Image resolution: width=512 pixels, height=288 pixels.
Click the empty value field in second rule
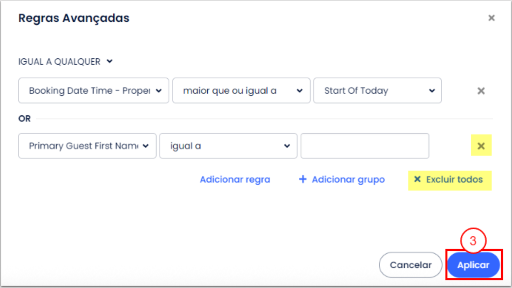pos(365,146)
